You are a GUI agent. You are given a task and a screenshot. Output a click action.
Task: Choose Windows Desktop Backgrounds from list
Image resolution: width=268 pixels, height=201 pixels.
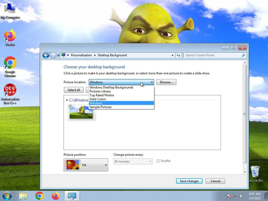point(121,87)
